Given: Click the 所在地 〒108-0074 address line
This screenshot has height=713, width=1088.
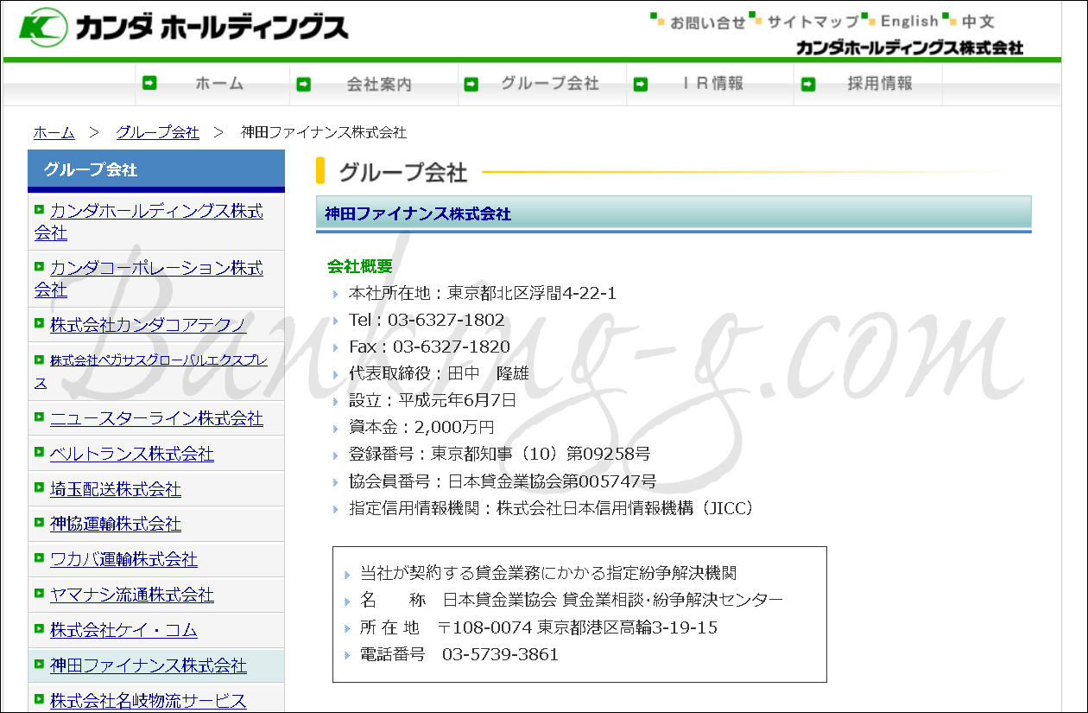Looking at the screenshot, I should coord(538,627).
